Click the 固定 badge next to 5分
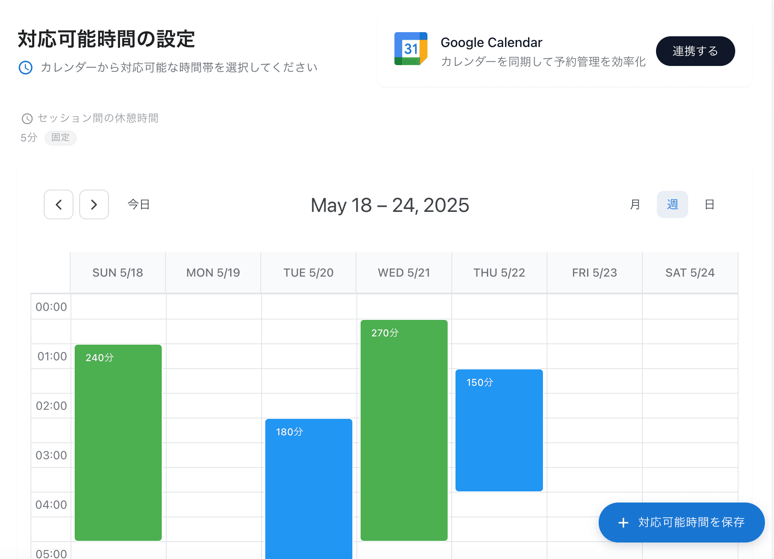Screen dimensions: 774x559 pos(60,138)
